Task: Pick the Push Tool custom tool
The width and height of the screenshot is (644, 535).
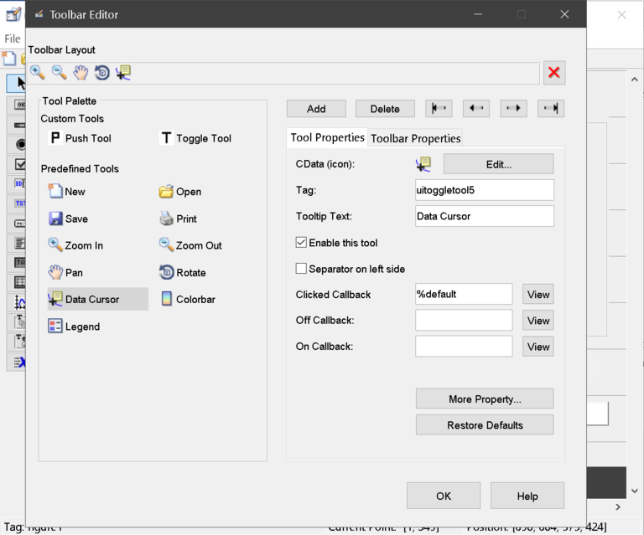Action: click(80, 138)
